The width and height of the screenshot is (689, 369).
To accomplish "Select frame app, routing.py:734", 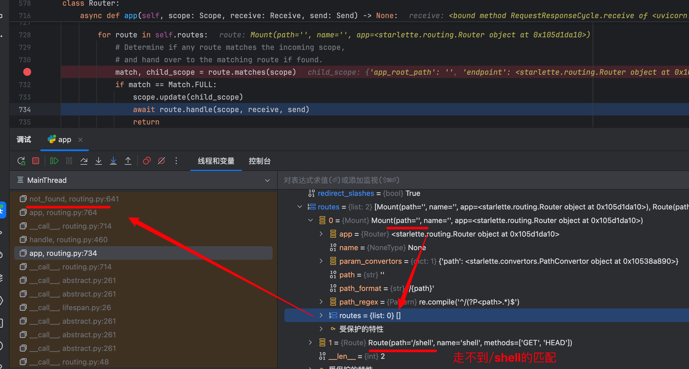I will click(143, 253).
